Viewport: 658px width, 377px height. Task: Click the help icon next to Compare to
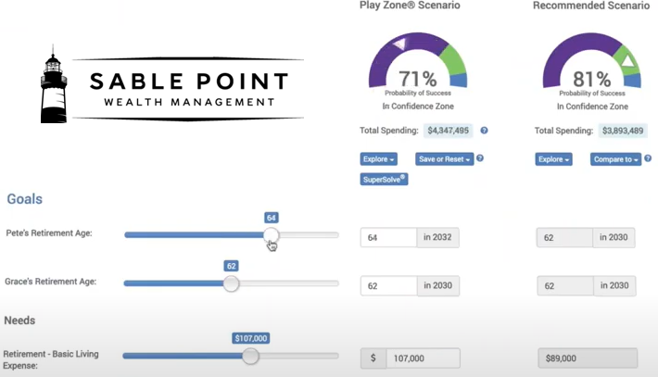click(648, 158)
